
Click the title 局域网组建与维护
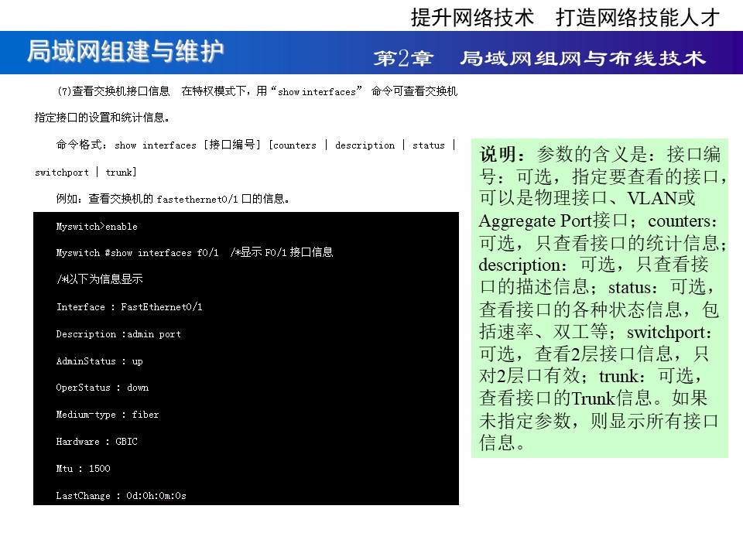[x=125, y=51]
